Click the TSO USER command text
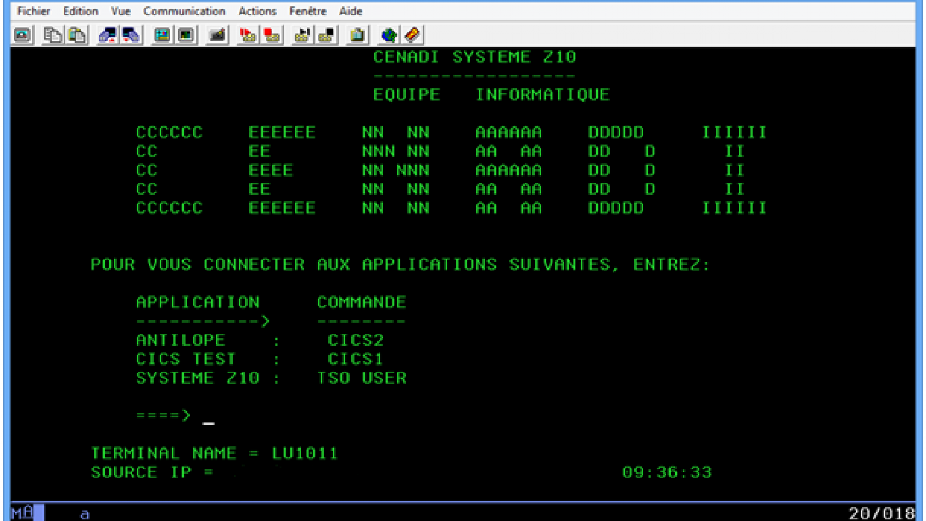926x521 pixels. coord(362,378)
